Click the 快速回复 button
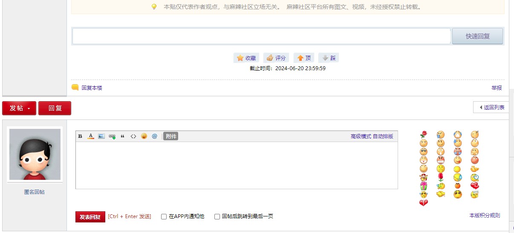 tap(477, 36)
